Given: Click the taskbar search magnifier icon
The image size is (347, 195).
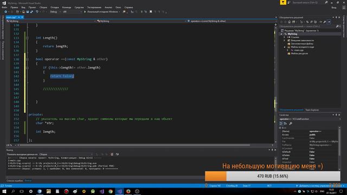Looking at the screenshot, I should (13, 191).
